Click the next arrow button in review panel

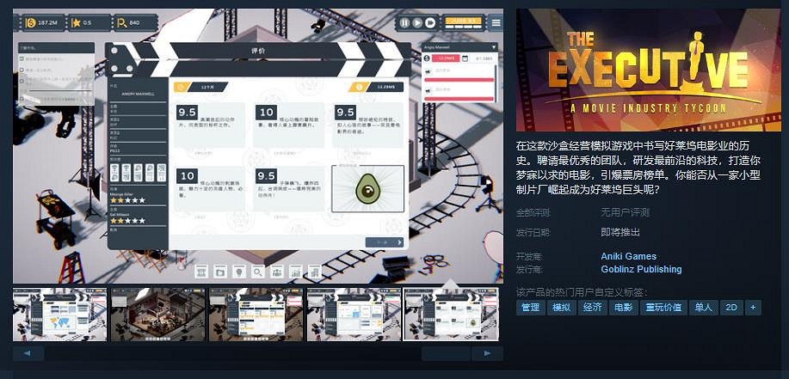pyautogui.click(x=385, y=242)
